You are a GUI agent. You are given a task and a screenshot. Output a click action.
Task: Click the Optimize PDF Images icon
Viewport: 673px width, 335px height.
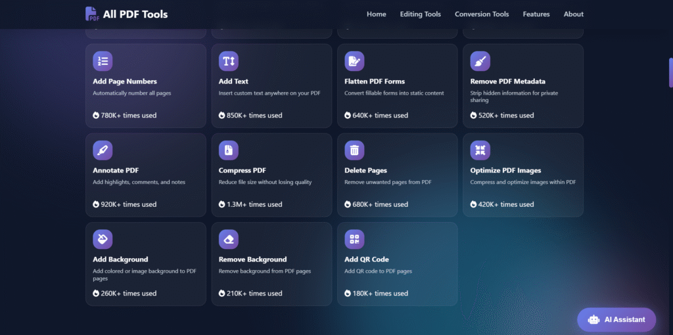(x=480, y=150)
